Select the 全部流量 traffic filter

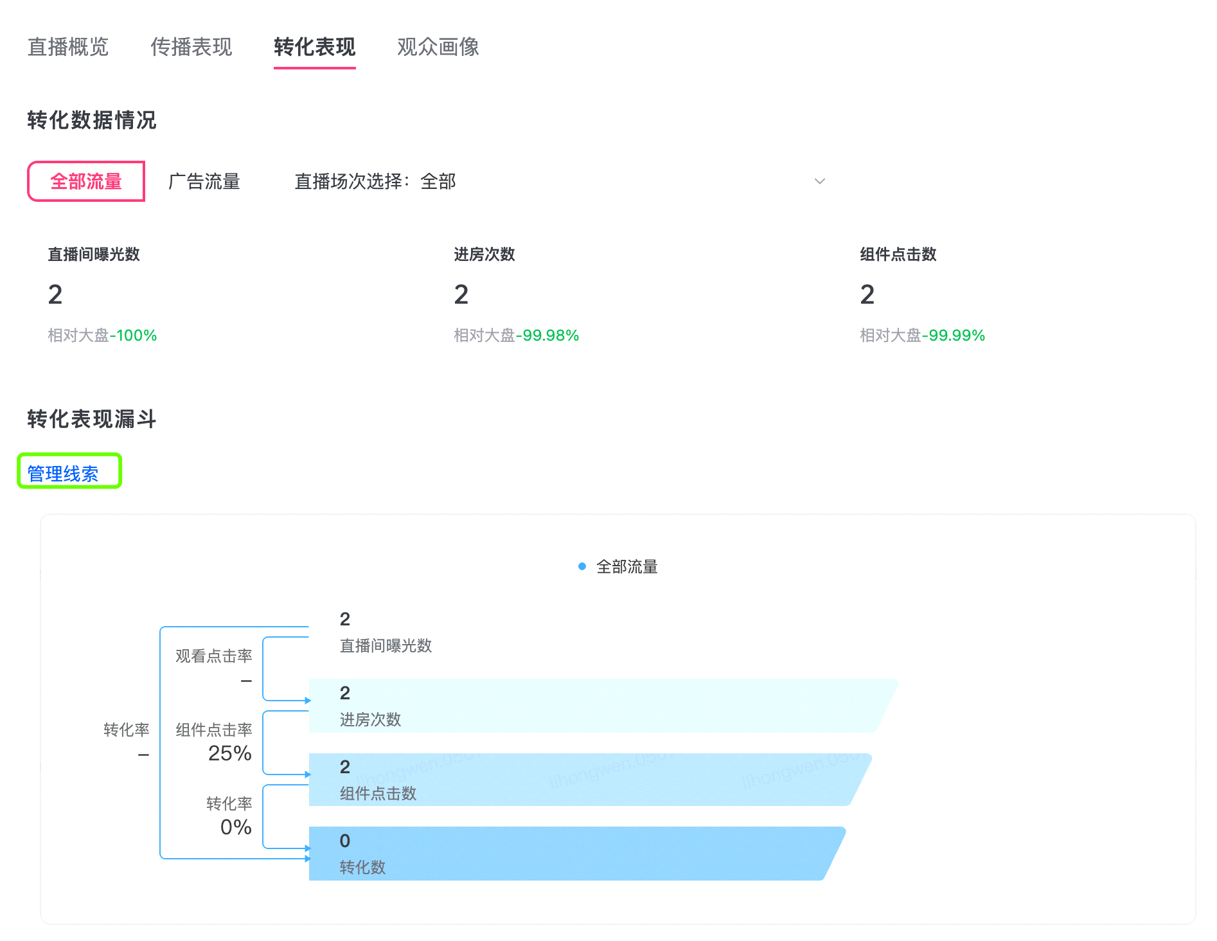coord(86,181)
